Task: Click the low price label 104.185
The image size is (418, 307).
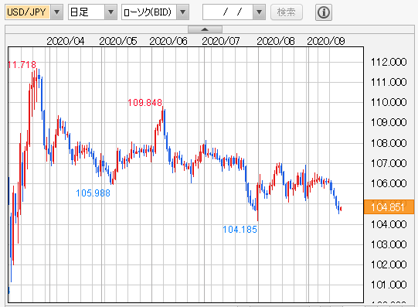Action: coord(240,230)
